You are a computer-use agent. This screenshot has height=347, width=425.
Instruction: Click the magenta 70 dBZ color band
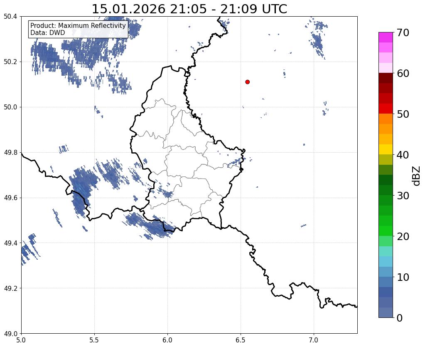point(386,37)
